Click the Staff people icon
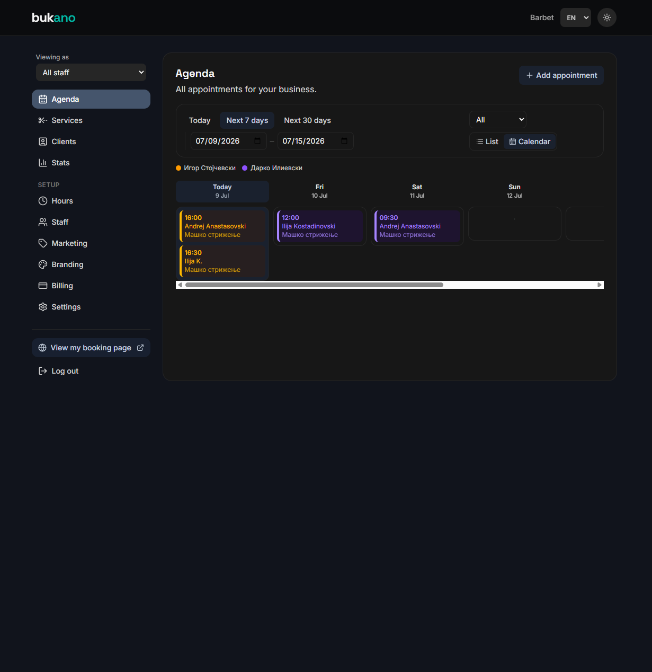 click(x=43, y=222)
